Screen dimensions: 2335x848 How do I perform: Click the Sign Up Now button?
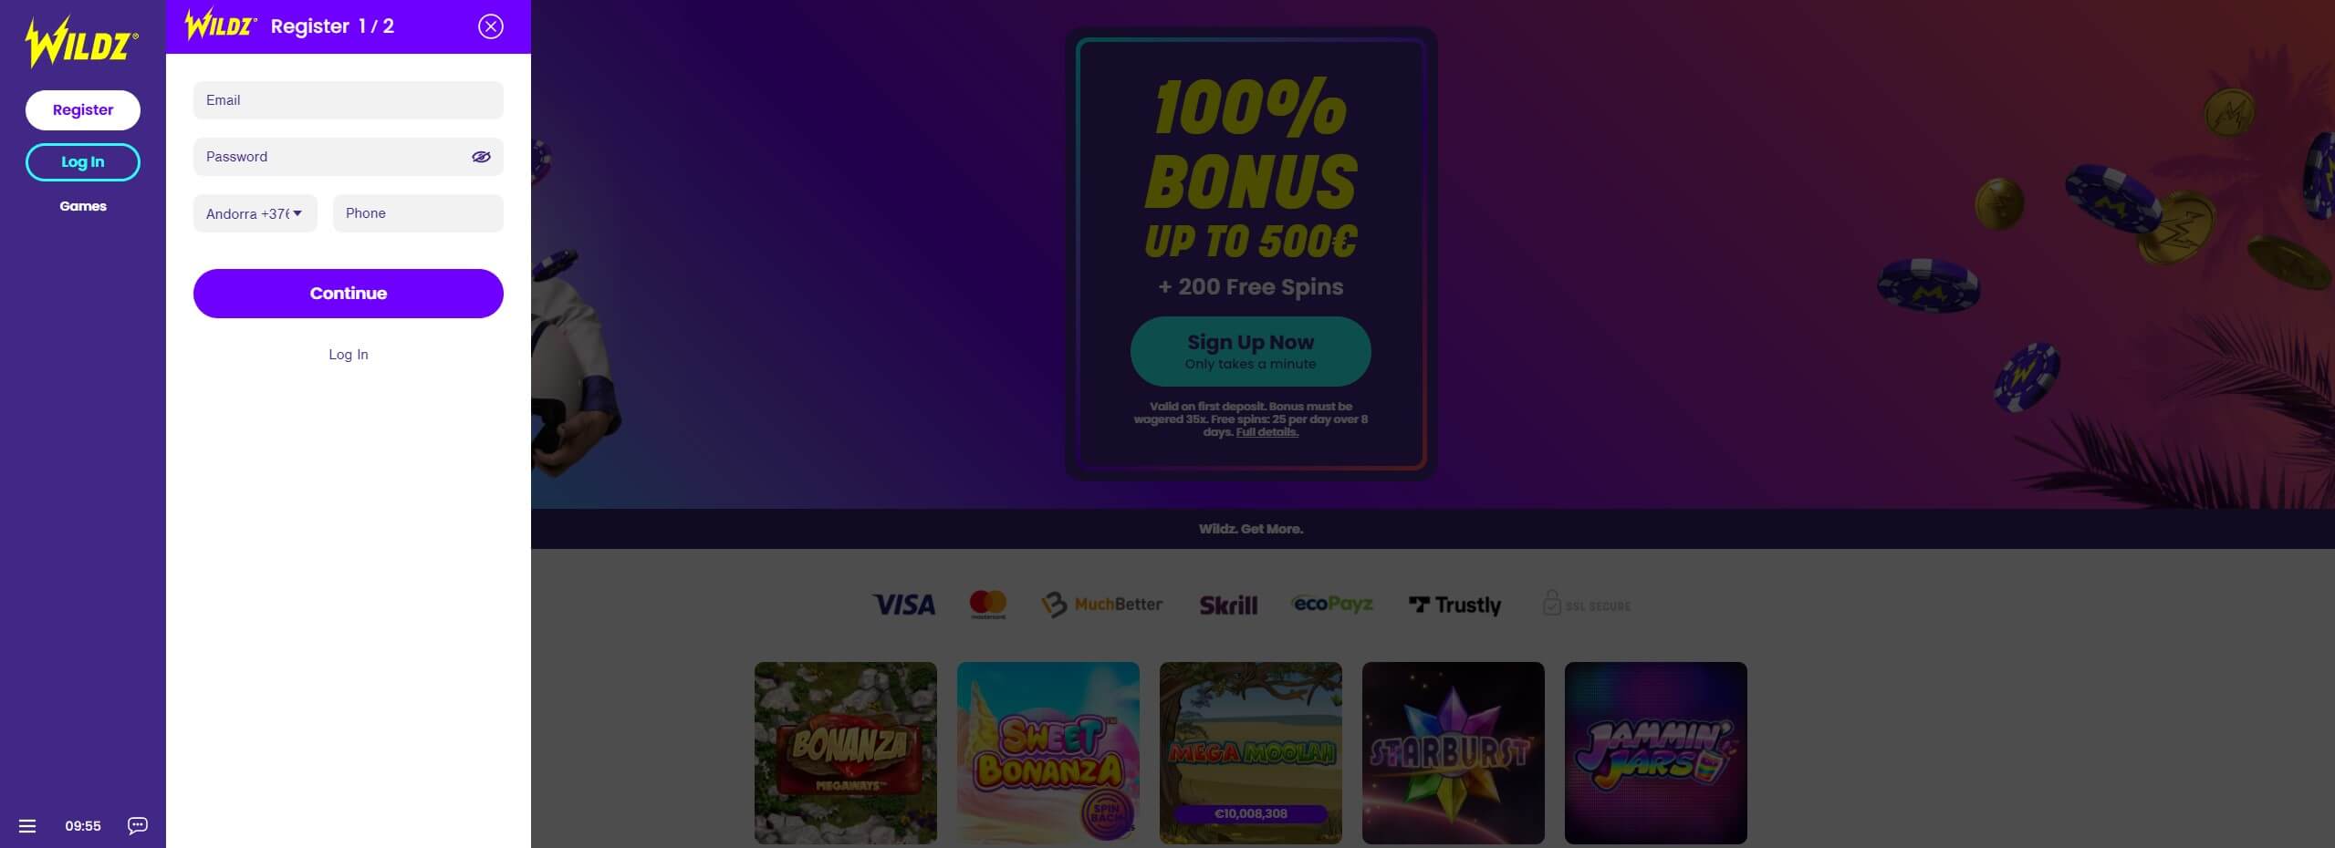1251,351
